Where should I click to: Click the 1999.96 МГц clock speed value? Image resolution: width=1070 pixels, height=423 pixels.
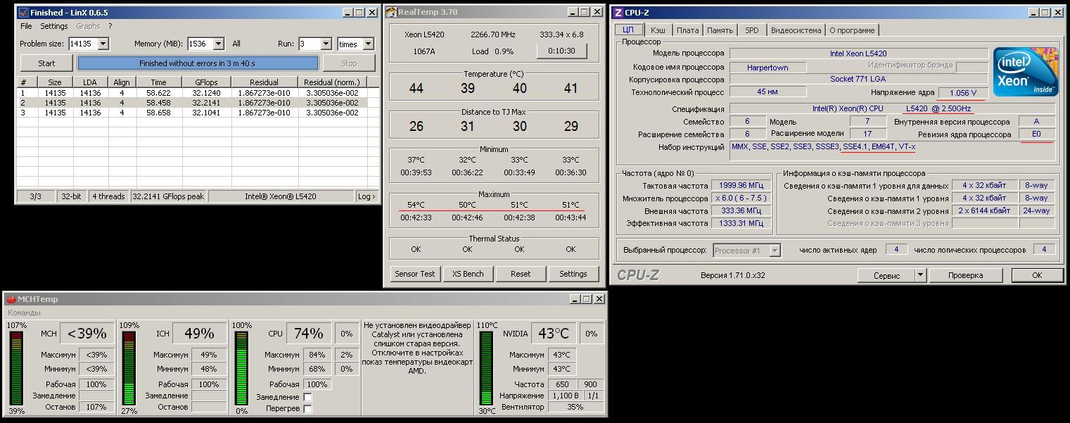tap(739, 186)
